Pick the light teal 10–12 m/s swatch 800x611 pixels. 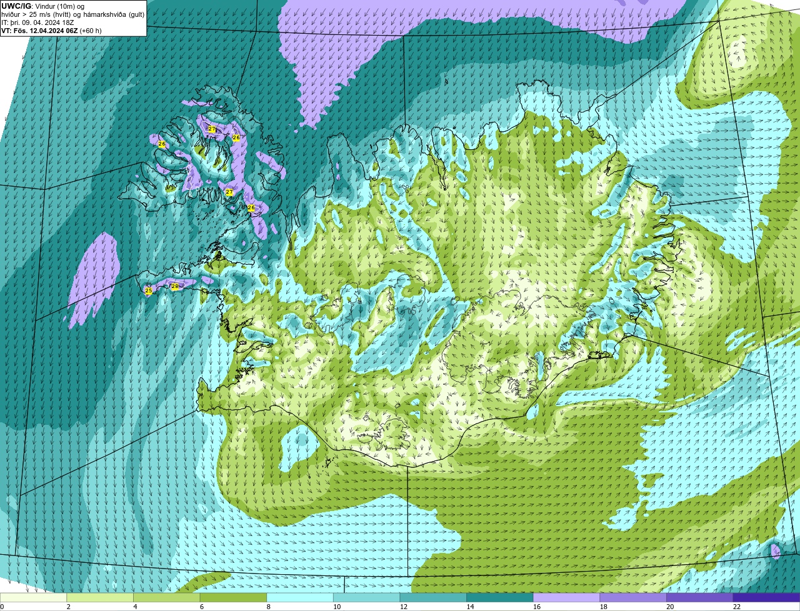click(367, 598)
